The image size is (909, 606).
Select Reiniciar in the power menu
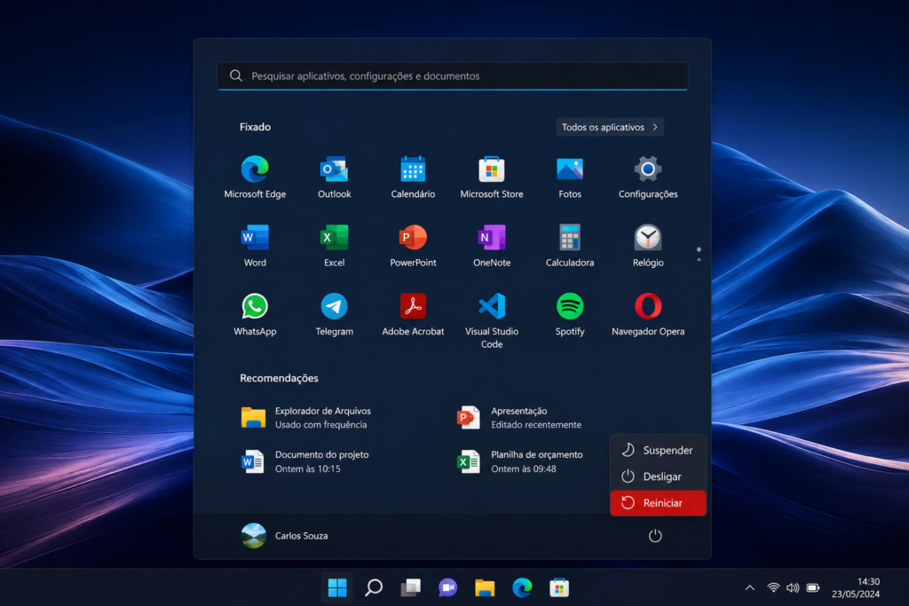(x=658, y=503)
